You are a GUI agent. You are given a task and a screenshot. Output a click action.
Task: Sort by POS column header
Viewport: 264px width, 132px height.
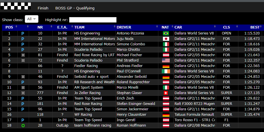(10, 27)
